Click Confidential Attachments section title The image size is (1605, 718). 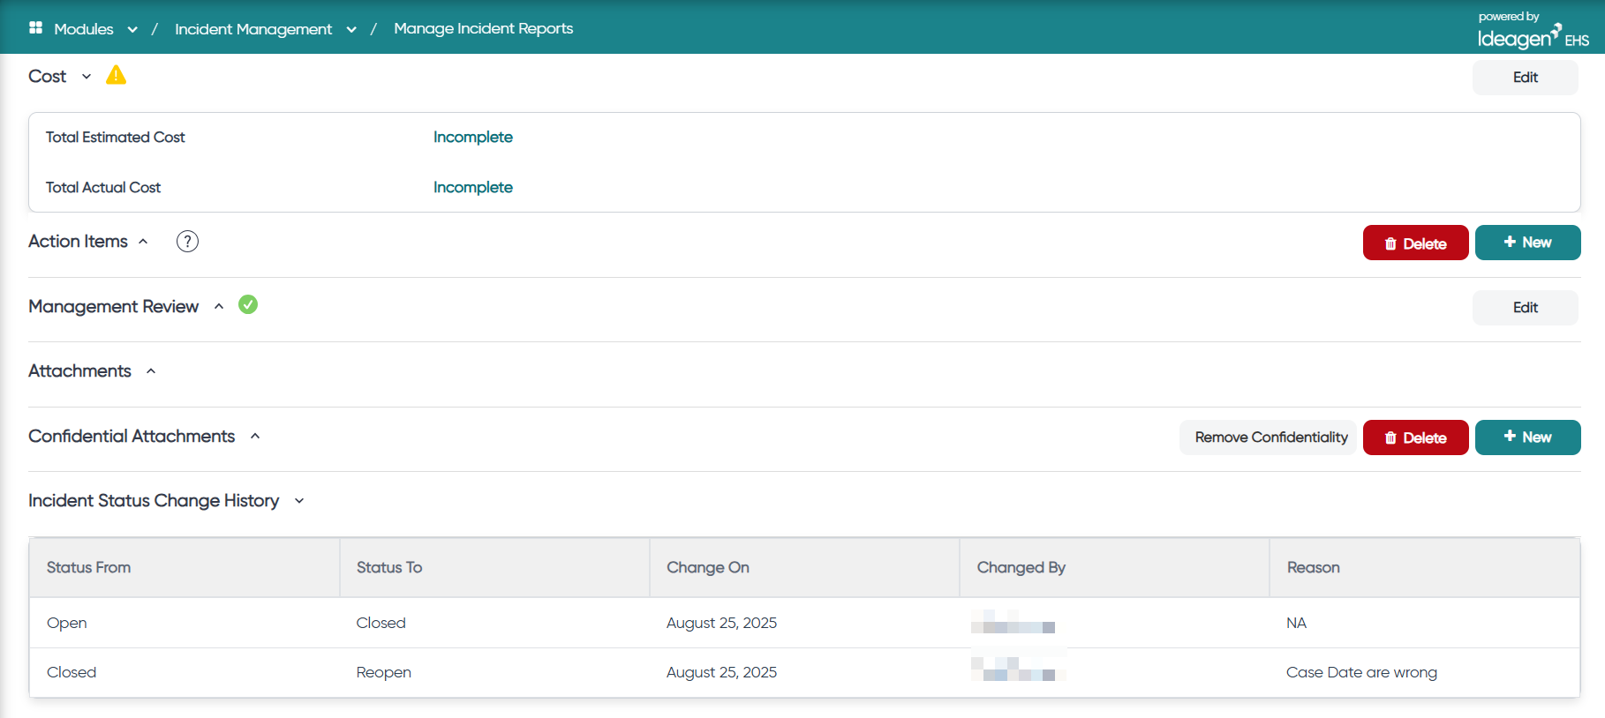(x=132, y=436)
